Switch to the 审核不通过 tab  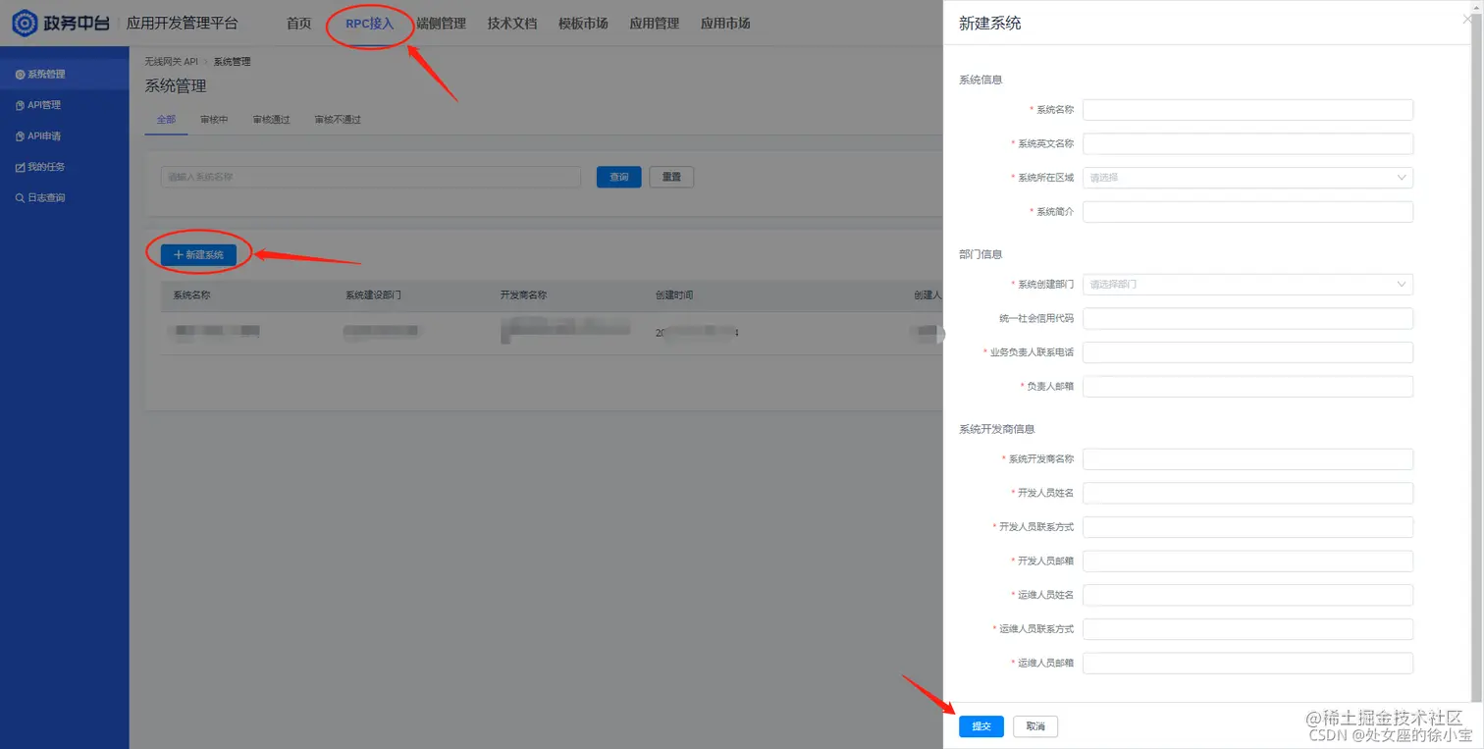338,120
